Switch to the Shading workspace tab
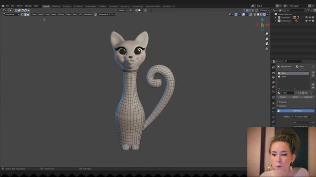Image resolution: width=316 pixels, height=177 pixels. click(103, 6)
